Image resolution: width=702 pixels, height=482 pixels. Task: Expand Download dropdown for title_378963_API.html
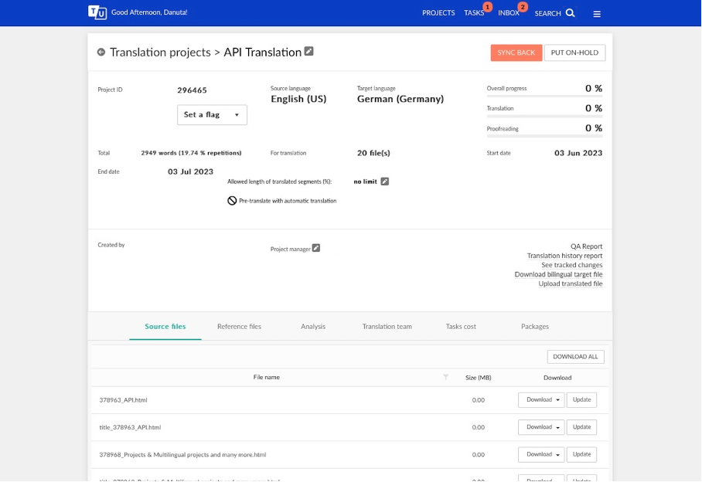(x=541, y=427)
